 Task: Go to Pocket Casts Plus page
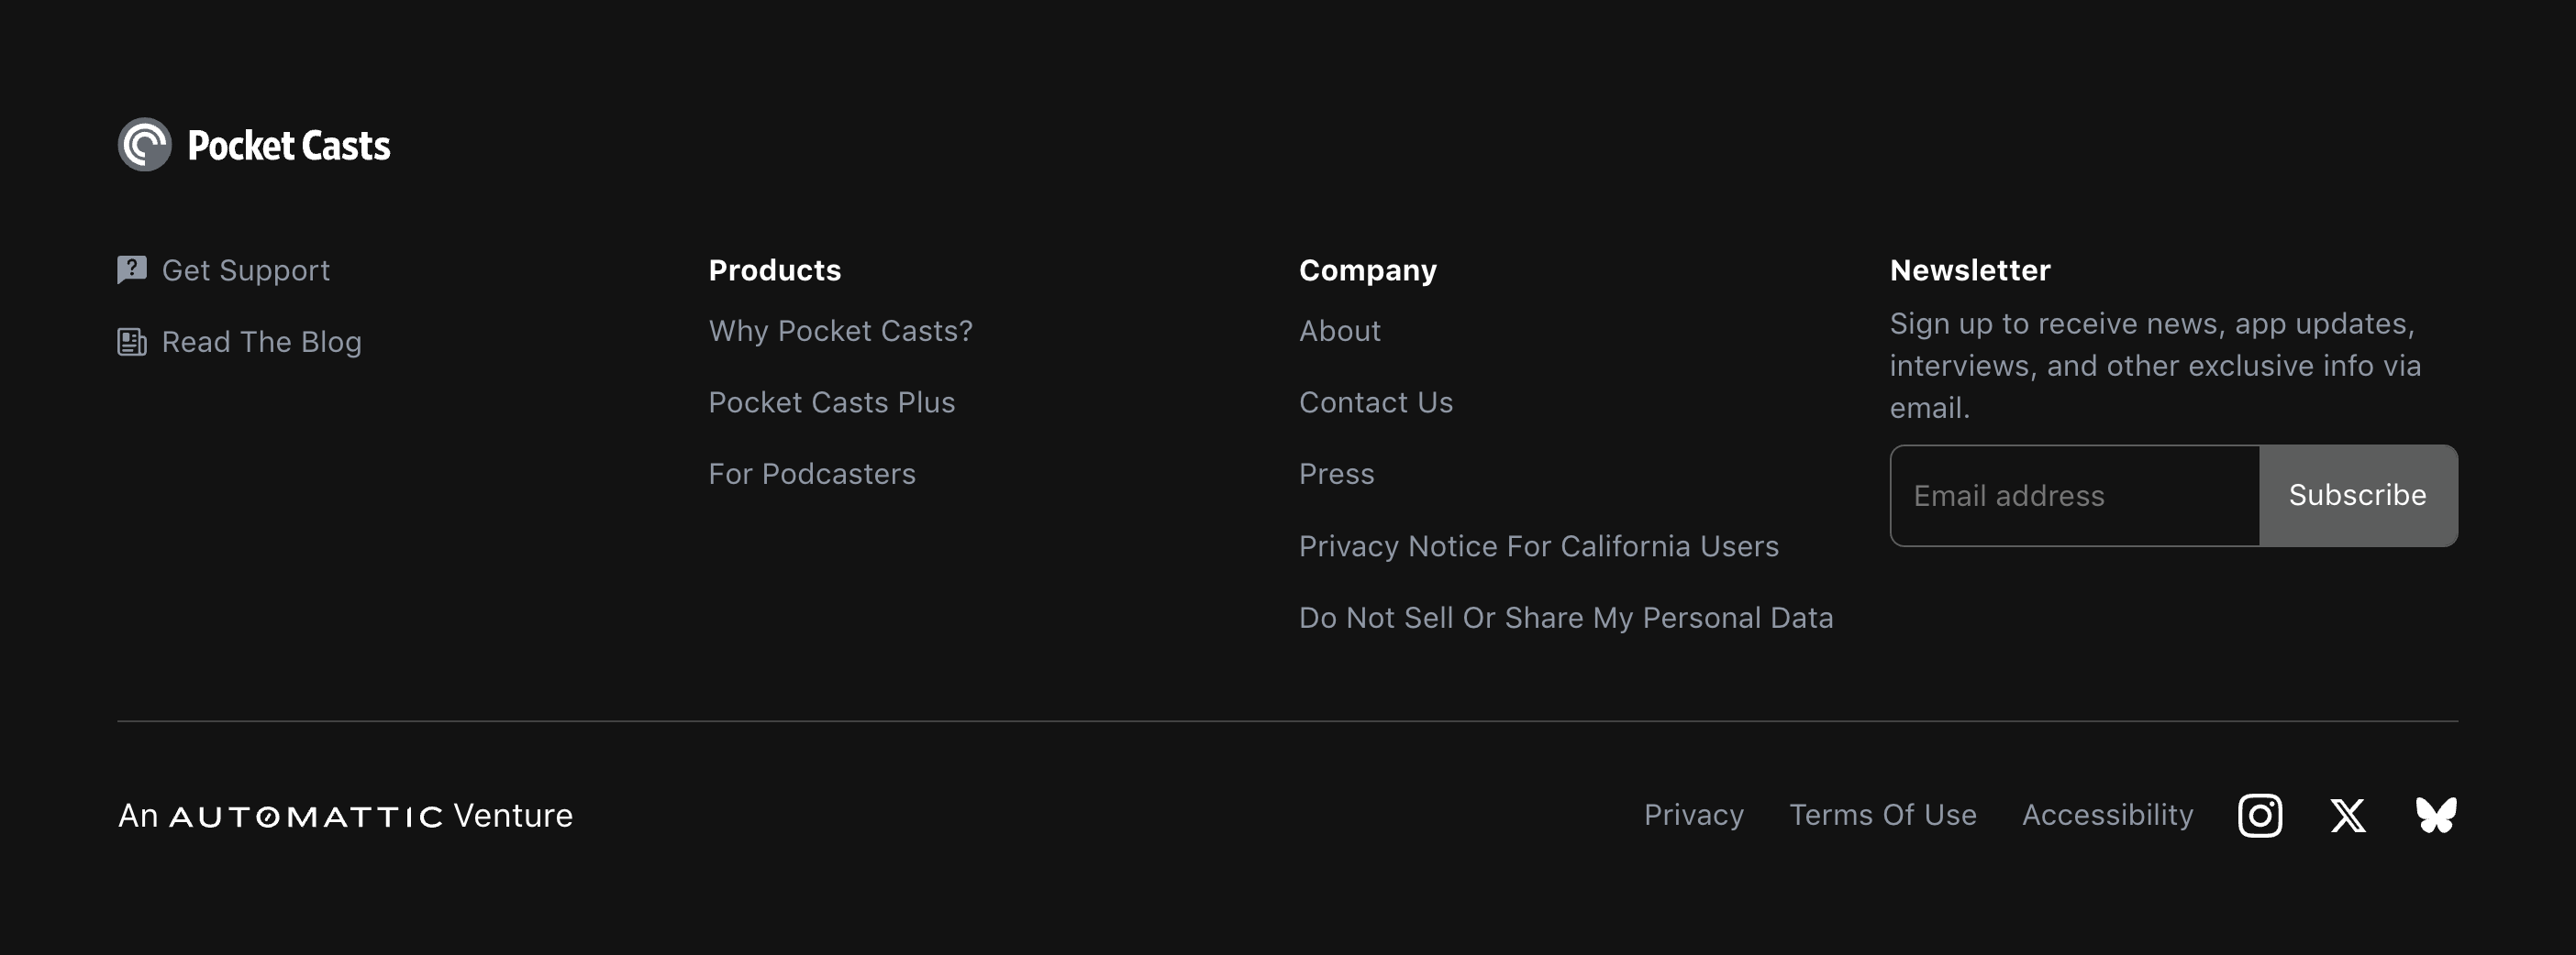coord(831,402)
